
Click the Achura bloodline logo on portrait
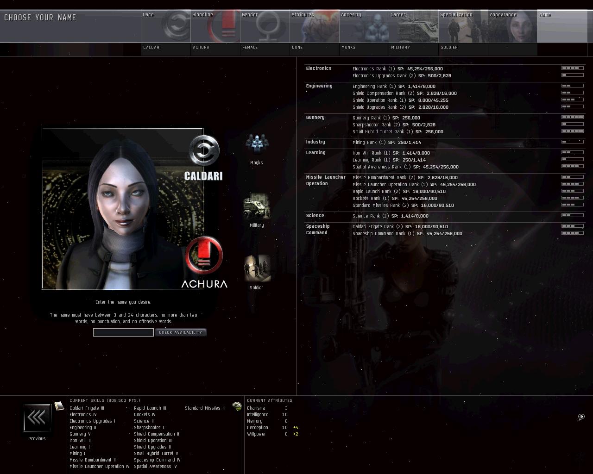click(x=204, y=262)
